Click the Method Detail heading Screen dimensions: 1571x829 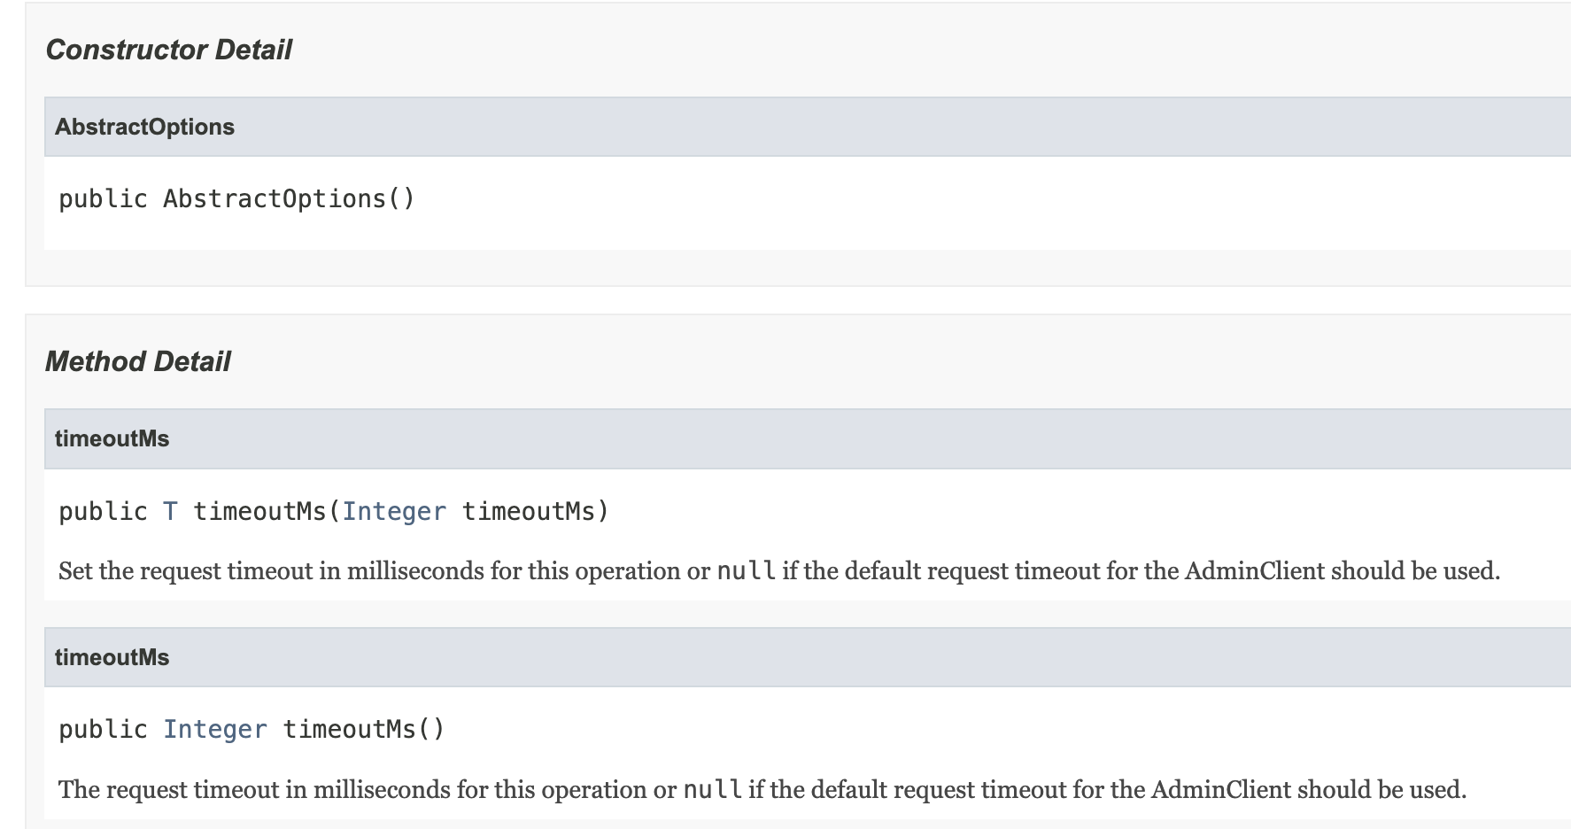point(137,361)
